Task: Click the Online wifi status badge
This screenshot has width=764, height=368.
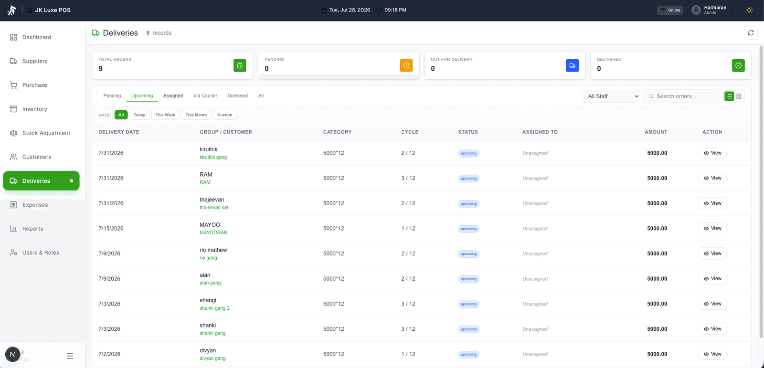Action: pyautogui.click(x=670, y=10)
